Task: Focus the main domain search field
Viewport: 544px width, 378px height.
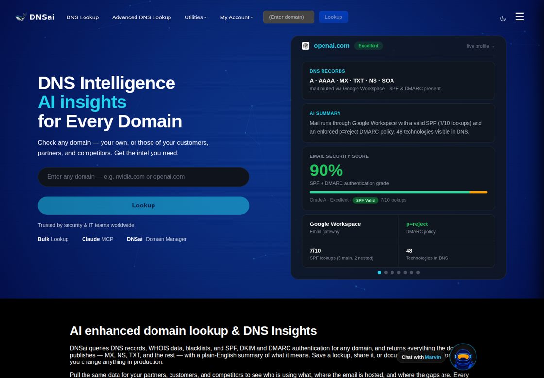Action: (143, 177)
